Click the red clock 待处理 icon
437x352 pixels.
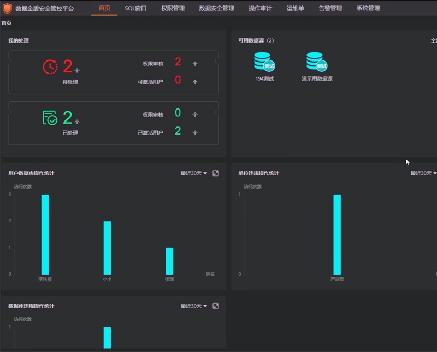click(50, 67)
